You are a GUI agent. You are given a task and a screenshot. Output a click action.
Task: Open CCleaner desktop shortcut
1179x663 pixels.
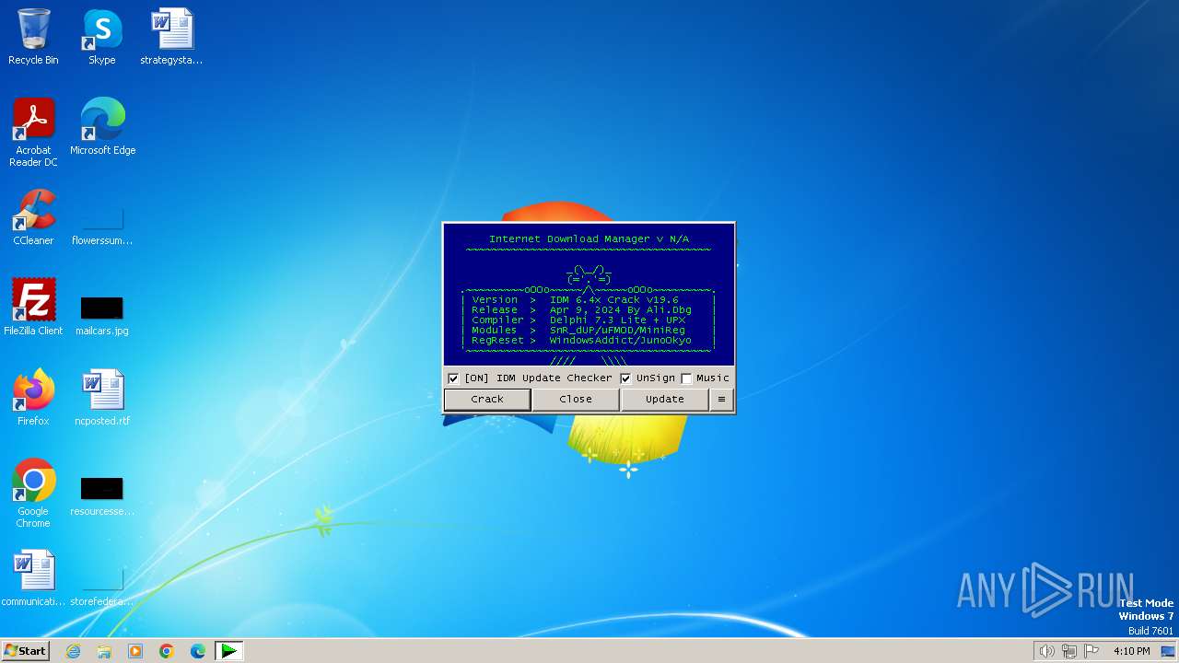tap(33, 217)
